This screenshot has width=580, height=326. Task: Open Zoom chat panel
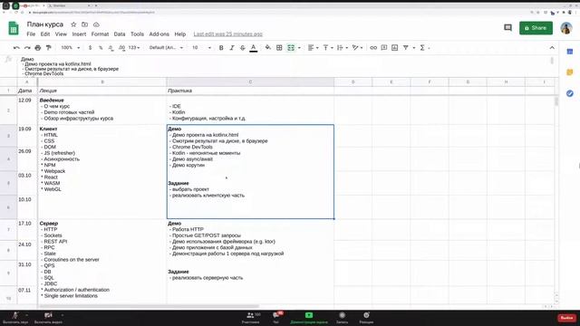coord(276,318)
